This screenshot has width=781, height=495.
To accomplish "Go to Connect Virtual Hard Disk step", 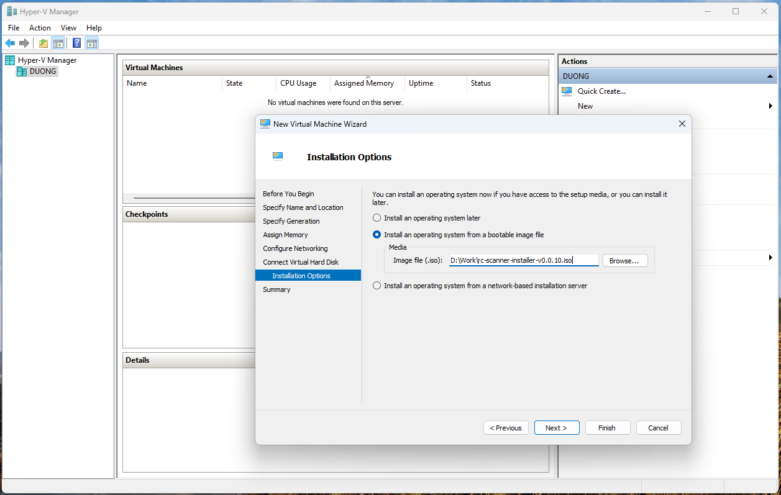I will point(301,262).
